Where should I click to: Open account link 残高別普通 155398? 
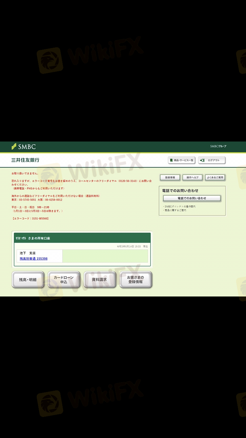coord(33,259)
